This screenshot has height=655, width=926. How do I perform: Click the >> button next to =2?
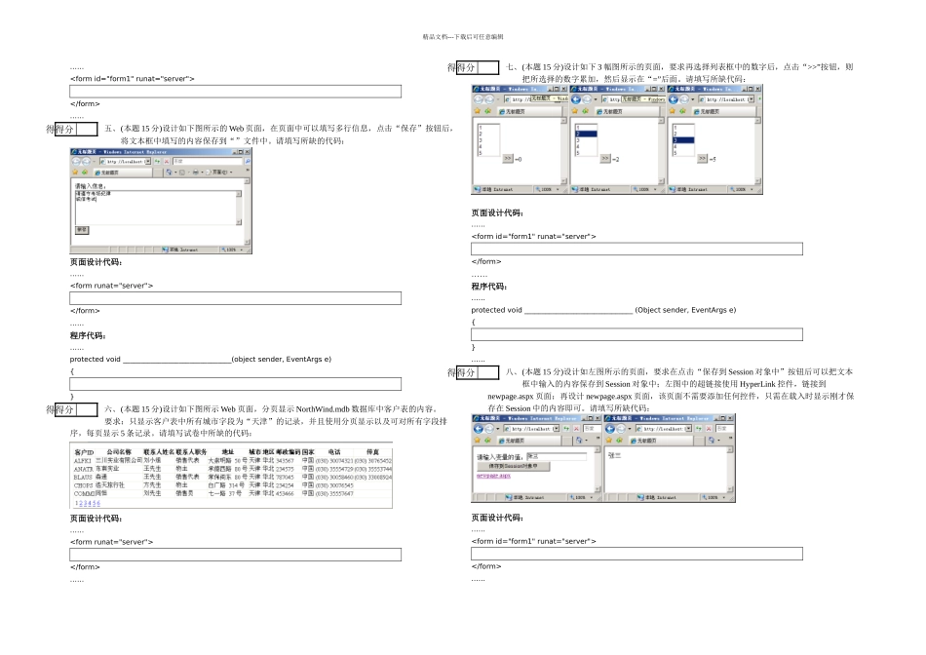(605, 158)
